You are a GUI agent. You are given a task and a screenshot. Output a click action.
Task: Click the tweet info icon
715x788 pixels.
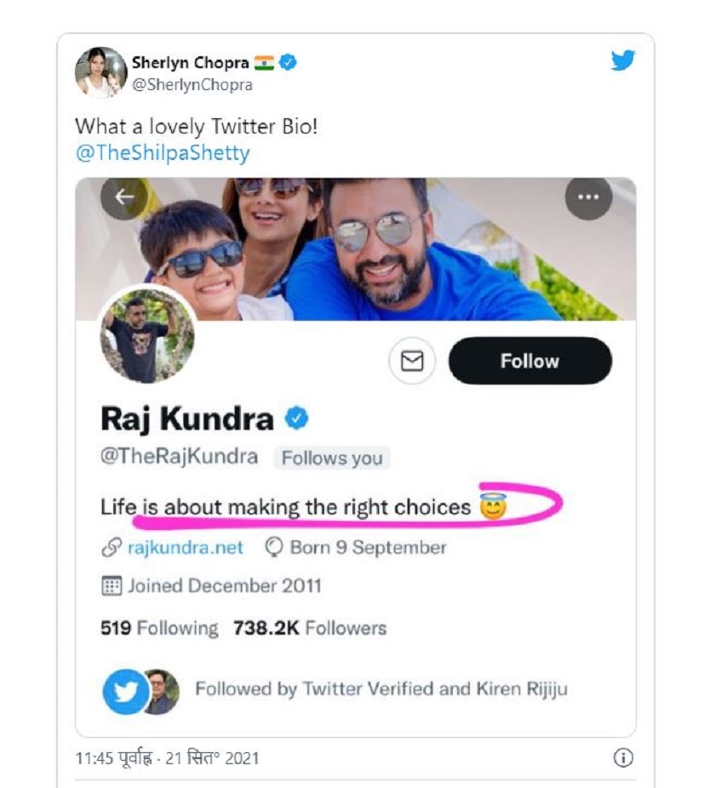(x=623, y=757)
